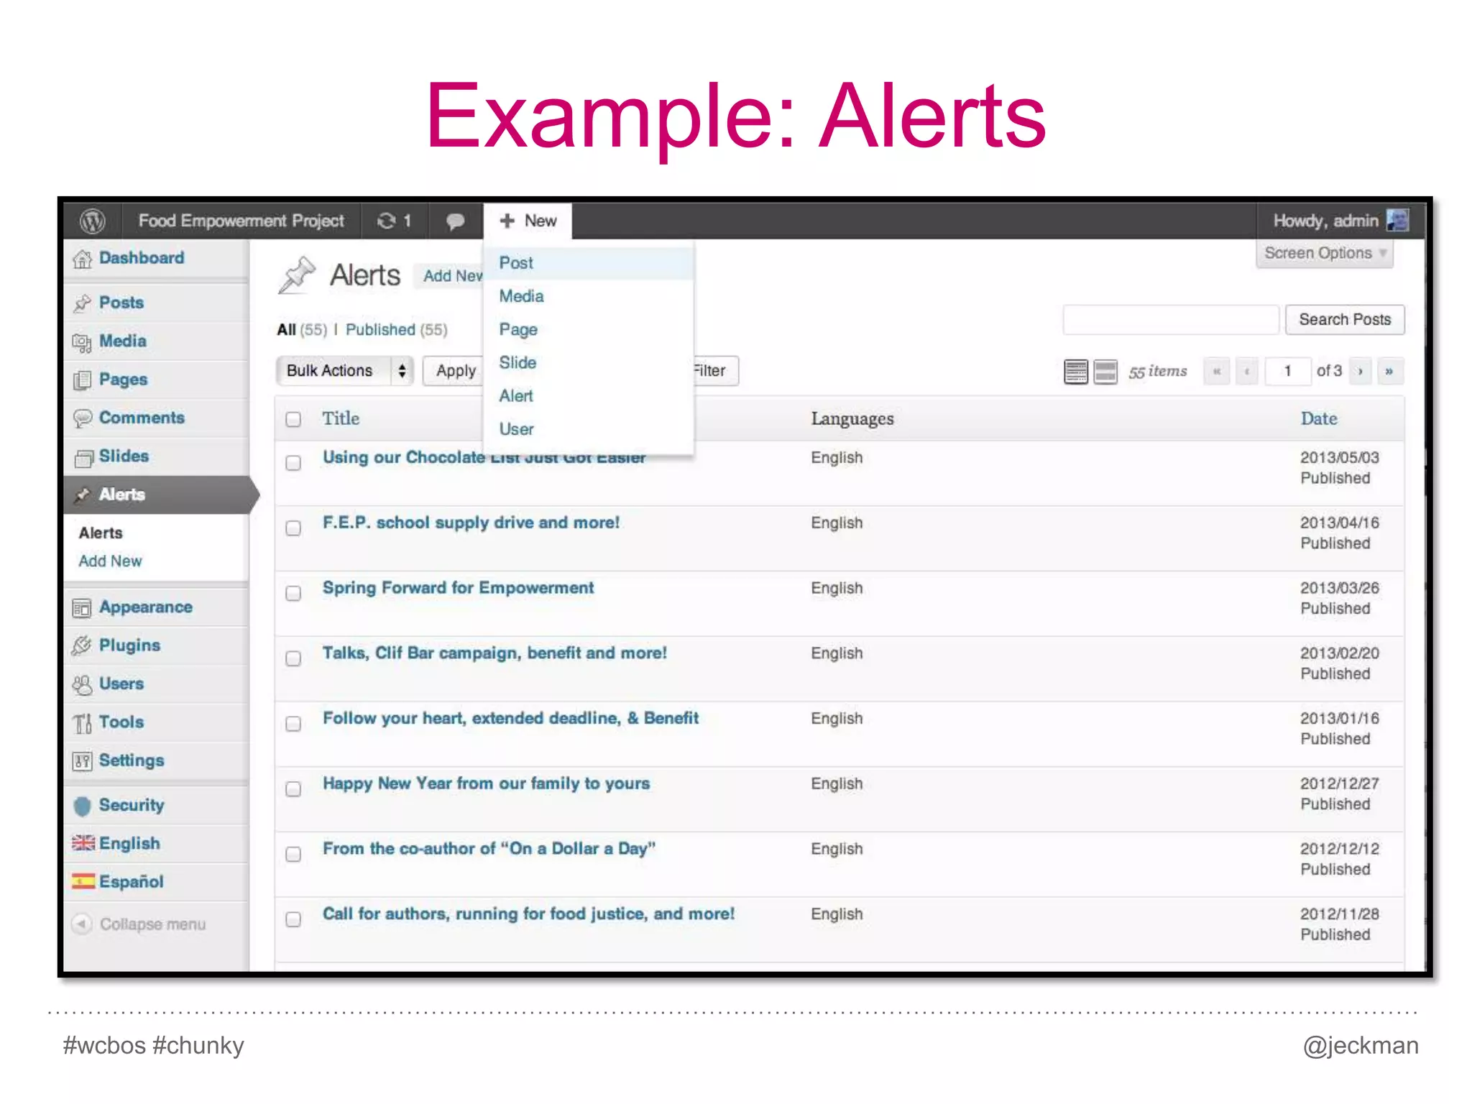Image resolution: width=1472 pixels, height=1104 pixels.
Task: Check the Using our Chocolate List row
Action: 293,463
